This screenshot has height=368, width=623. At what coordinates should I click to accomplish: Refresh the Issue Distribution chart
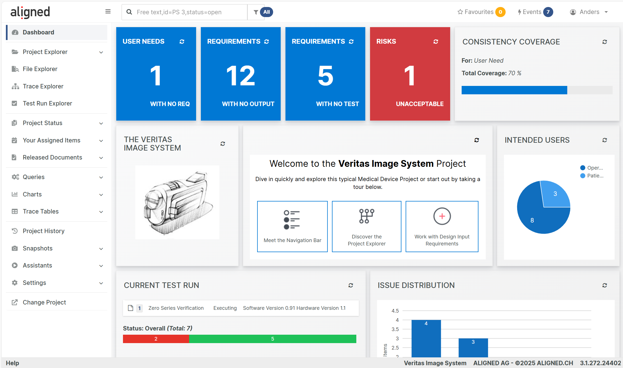tap(605, 285)
